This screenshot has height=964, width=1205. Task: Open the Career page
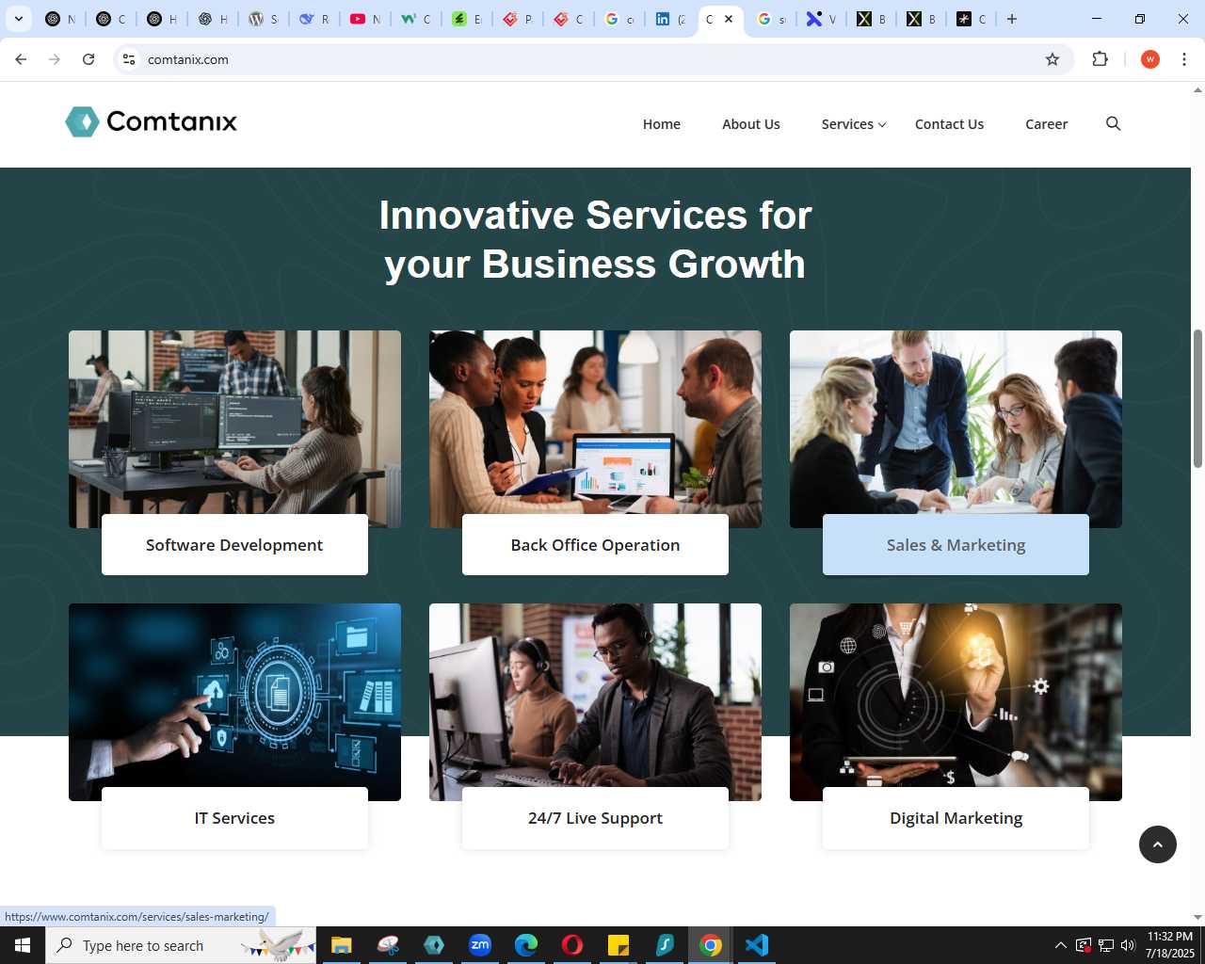click(x=1046, y=124)
